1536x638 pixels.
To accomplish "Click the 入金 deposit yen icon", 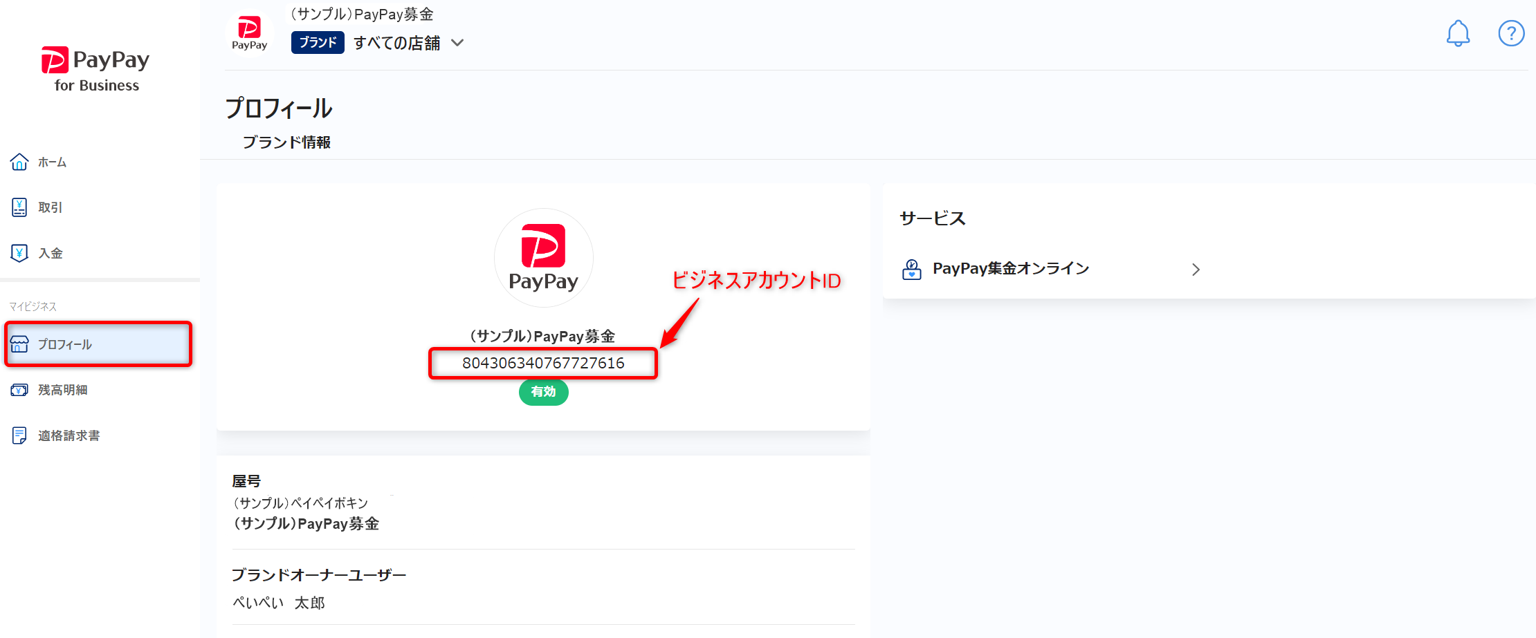I will (x=19, y=253).
